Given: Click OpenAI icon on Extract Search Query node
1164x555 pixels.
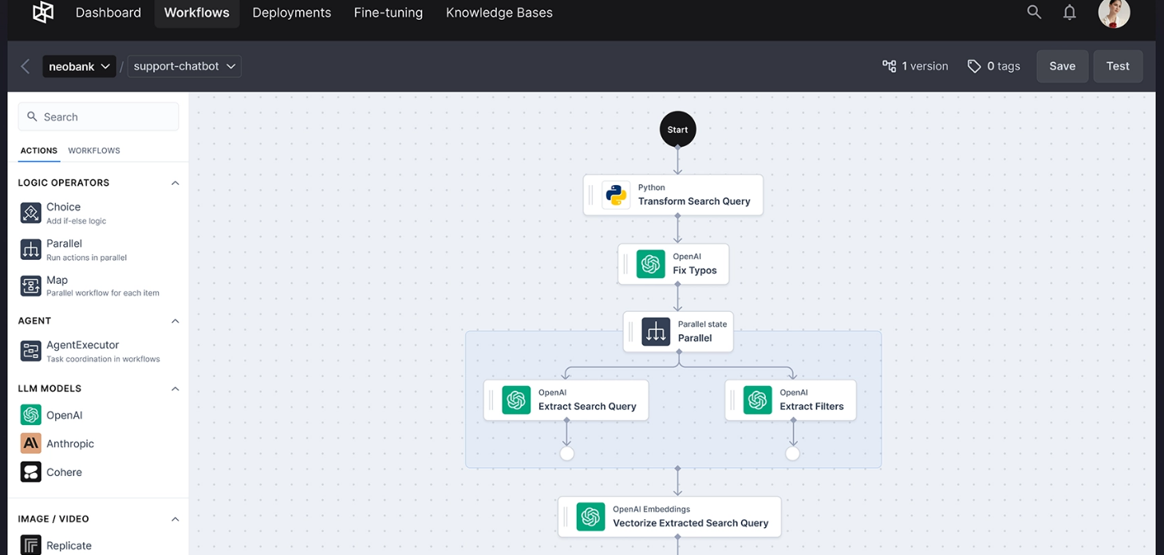Looking at the screenshot, I should 516,400.
